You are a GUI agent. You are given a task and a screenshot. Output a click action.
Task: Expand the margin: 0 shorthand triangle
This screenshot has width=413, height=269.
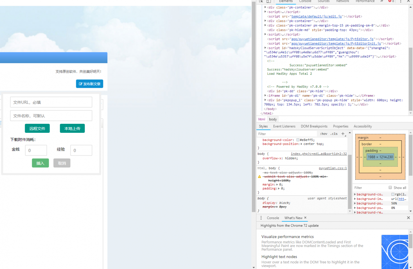pos(277,184)
